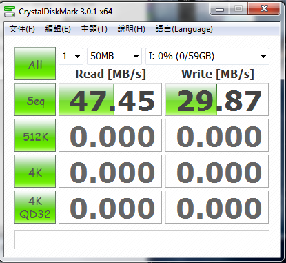Screen dimensions: 286x263
Task: Click the Seq read result 47.45
Action: (110, 99)
